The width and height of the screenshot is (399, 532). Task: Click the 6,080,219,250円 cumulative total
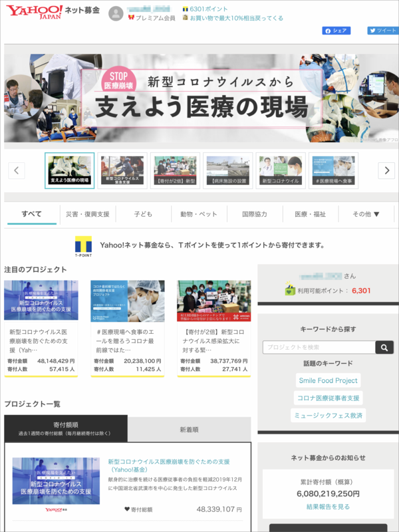(328, 493)
